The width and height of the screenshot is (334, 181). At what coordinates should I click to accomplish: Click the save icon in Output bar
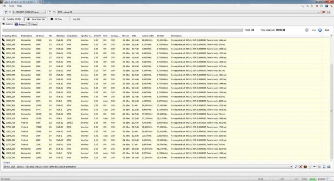coord(324,166)
